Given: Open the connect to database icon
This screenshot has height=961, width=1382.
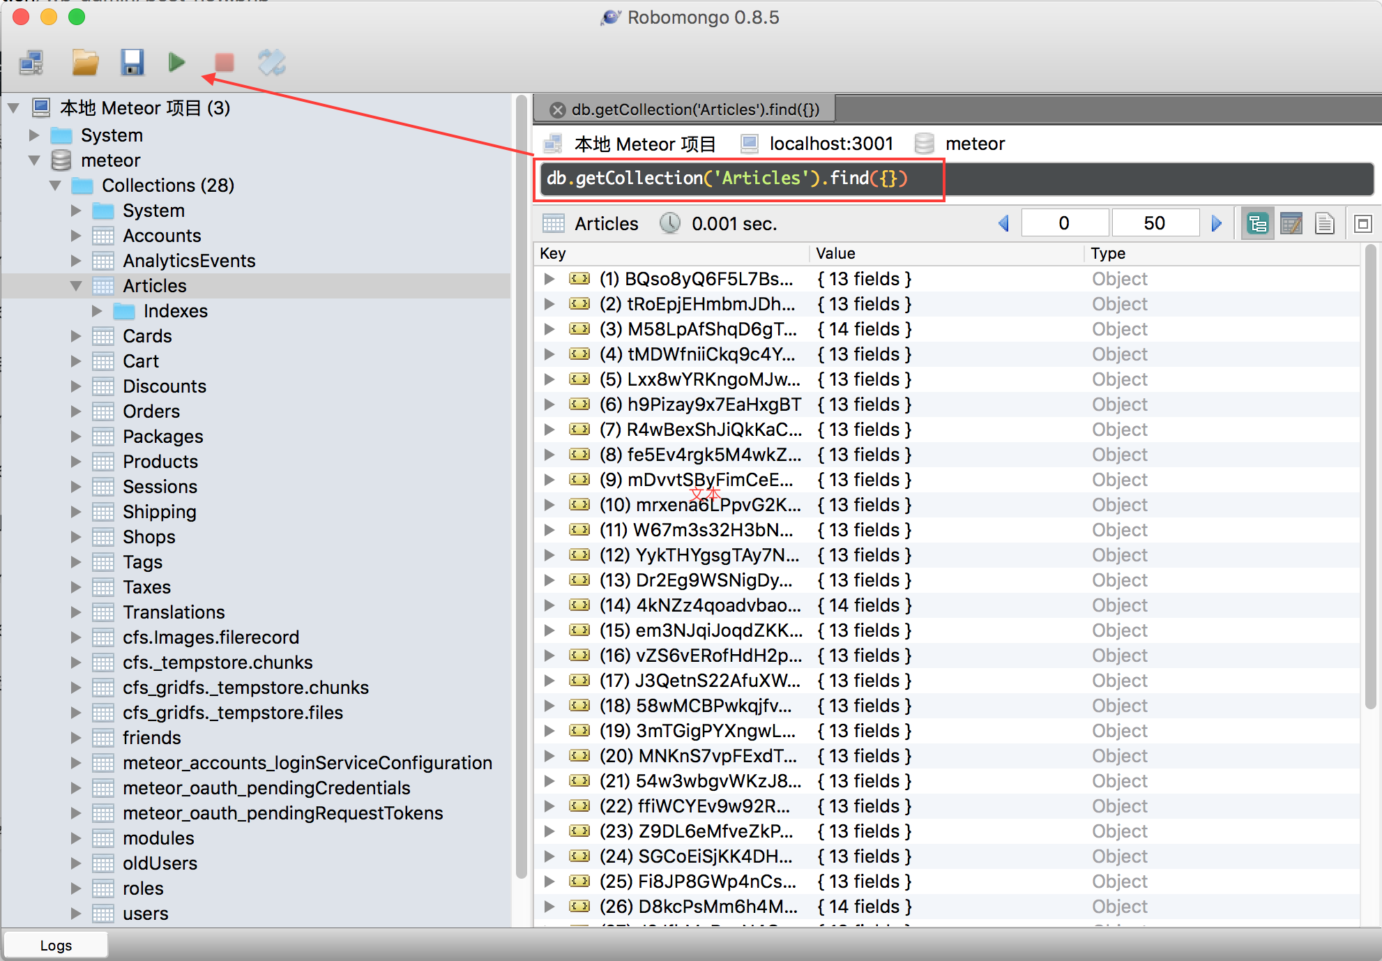Looking at the screenshot, I should [32, 63].
